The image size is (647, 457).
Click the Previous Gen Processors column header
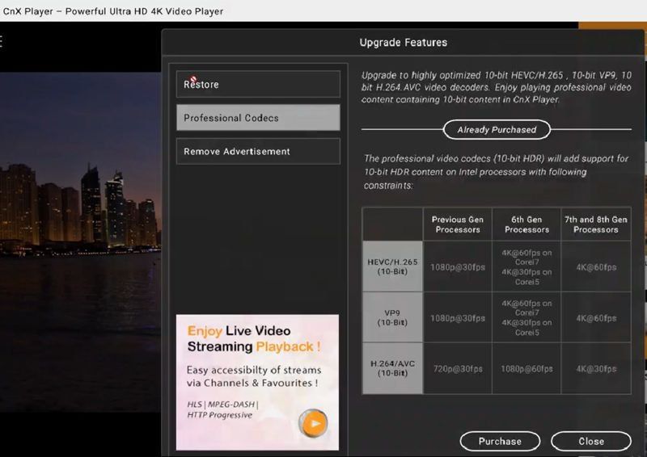[458, 224]
